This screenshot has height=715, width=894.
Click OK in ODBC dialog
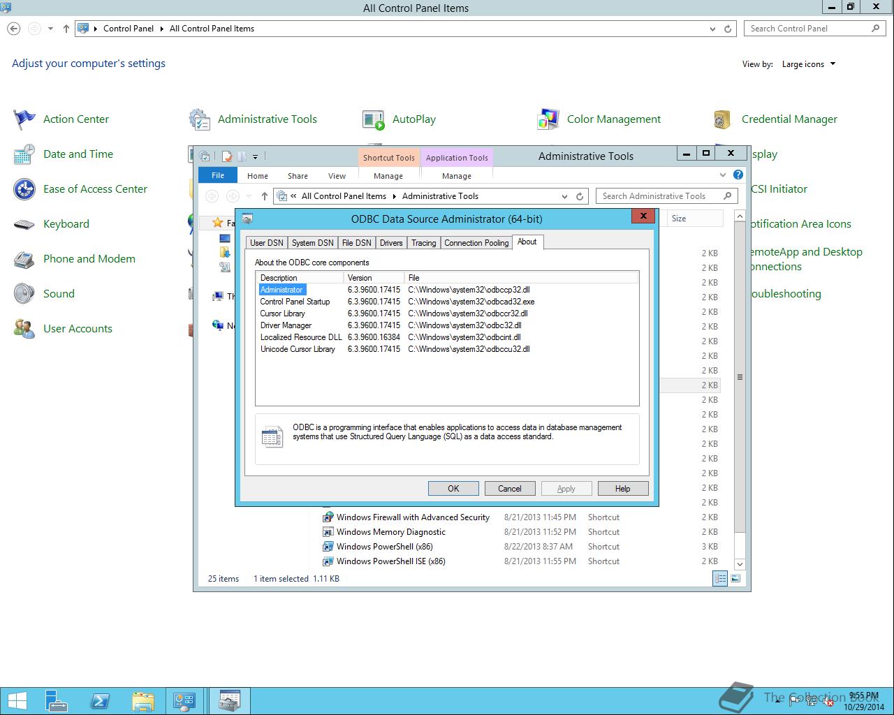click(x=453, y=489)
